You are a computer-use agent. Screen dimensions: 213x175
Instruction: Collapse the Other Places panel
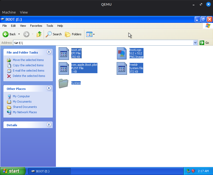click(49, 88)
